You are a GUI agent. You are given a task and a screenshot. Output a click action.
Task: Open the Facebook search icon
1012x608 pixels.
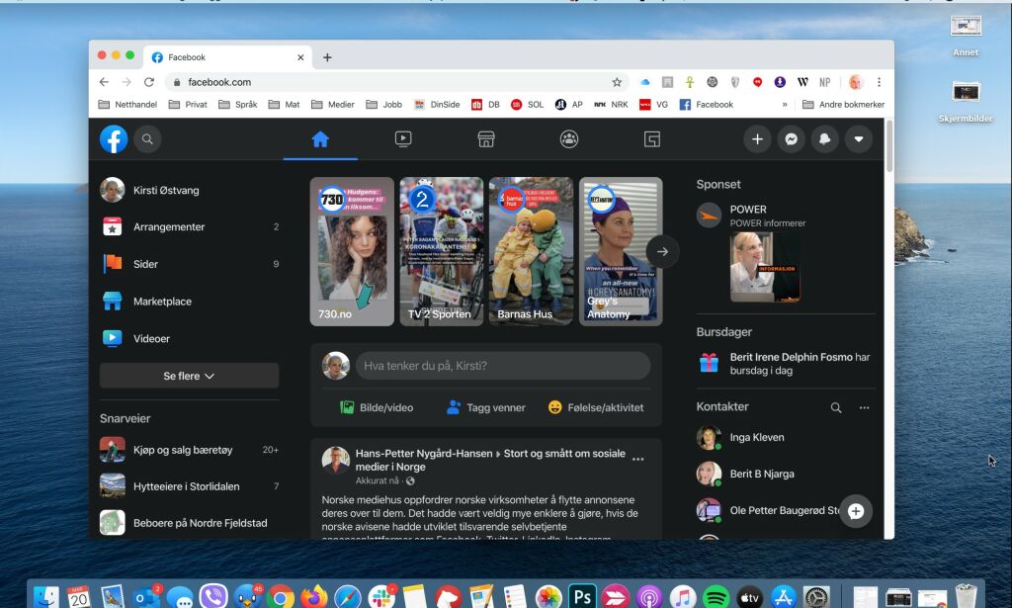coord(147,138)
